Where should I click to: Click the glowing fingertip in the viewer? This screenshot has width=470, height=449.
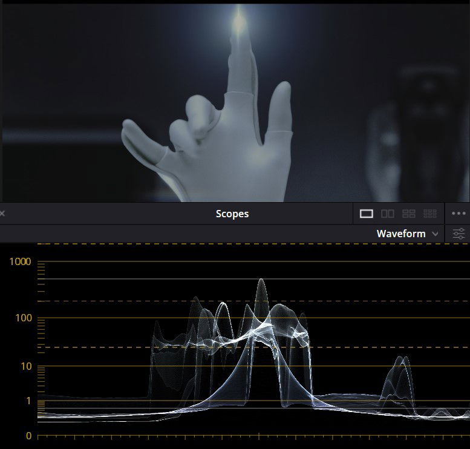pyautogui.click(x=240, y=23)
